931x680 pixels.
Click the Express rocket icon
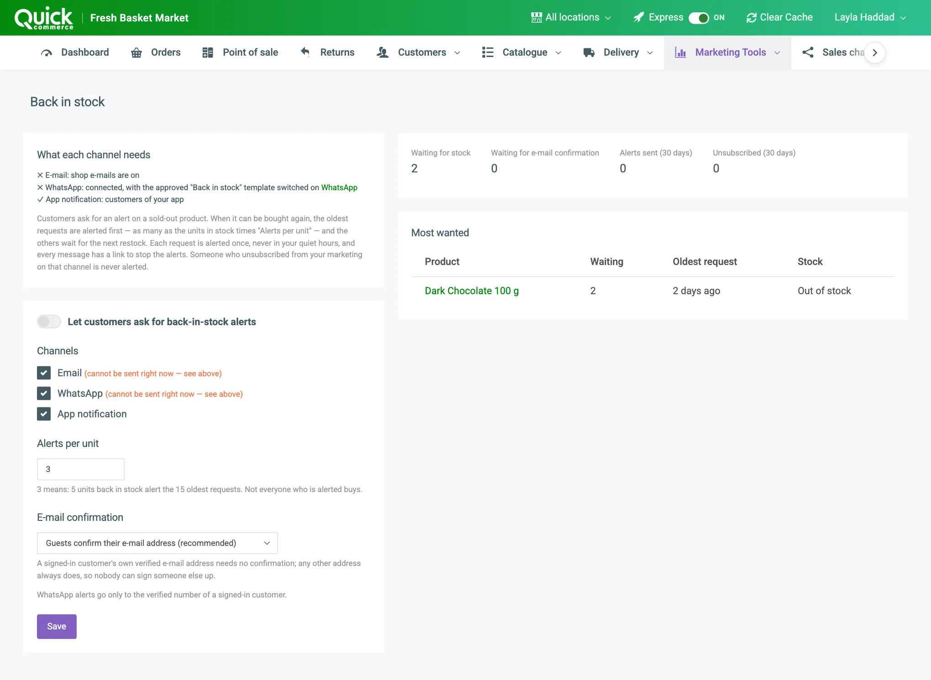[x=638, y=17]
